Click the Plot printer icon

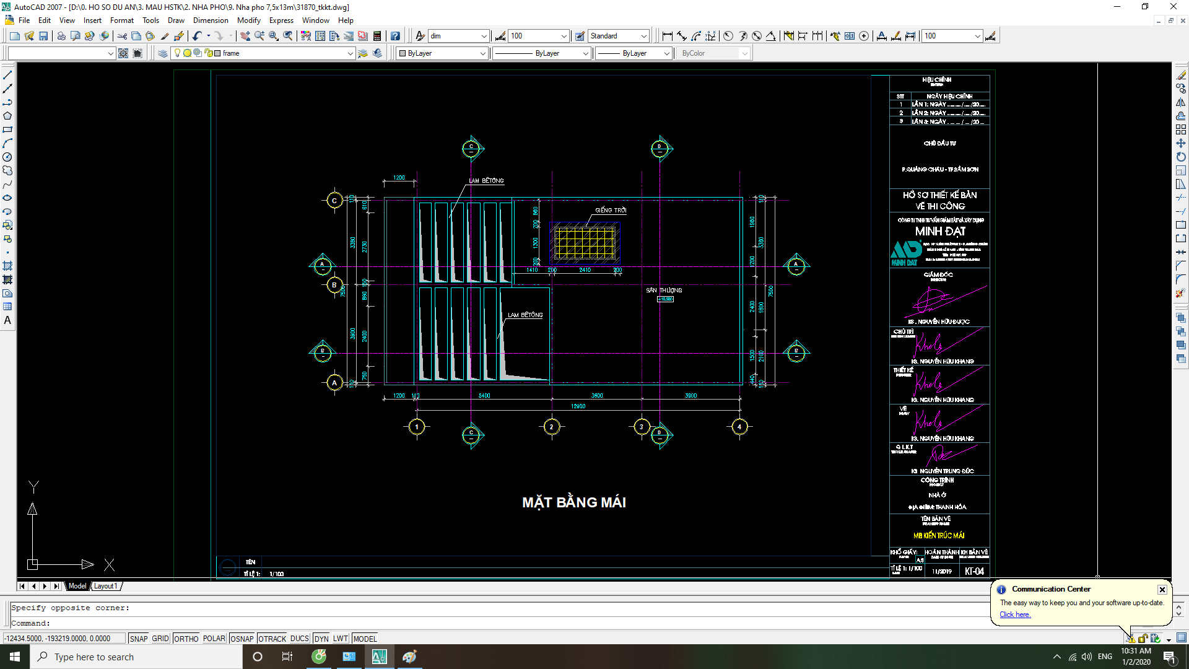click(x=61, y=36)
